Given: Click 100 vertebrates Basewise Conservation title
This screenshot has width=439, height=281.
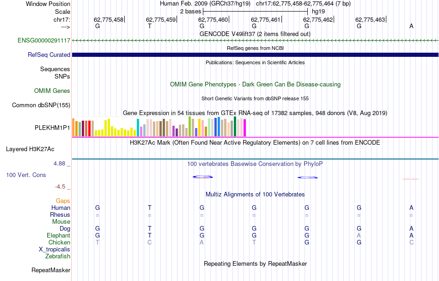Looking at the screenshot, I should tap(255, 164).
